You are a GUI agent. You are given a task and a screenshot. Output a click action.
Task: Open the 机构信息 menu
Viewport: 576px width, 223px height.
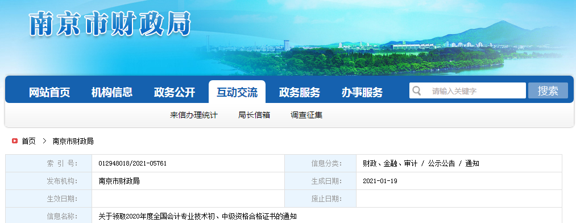(x=112, y=92)
